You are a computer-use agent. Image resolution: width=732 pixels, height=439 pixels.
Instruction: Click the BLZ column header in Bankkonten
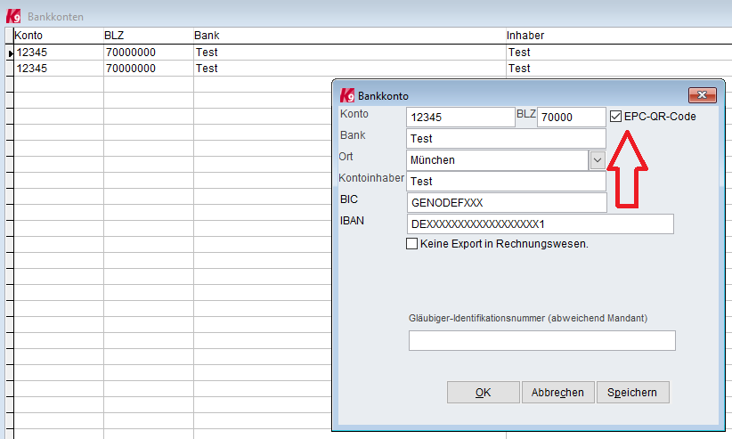coord(149,36)
